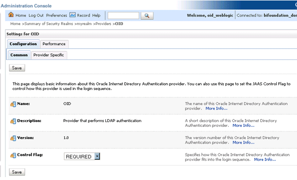The width and height of the screenshot is (297, 180).
Task: Focus the console search input field
Action: (124, 15)
